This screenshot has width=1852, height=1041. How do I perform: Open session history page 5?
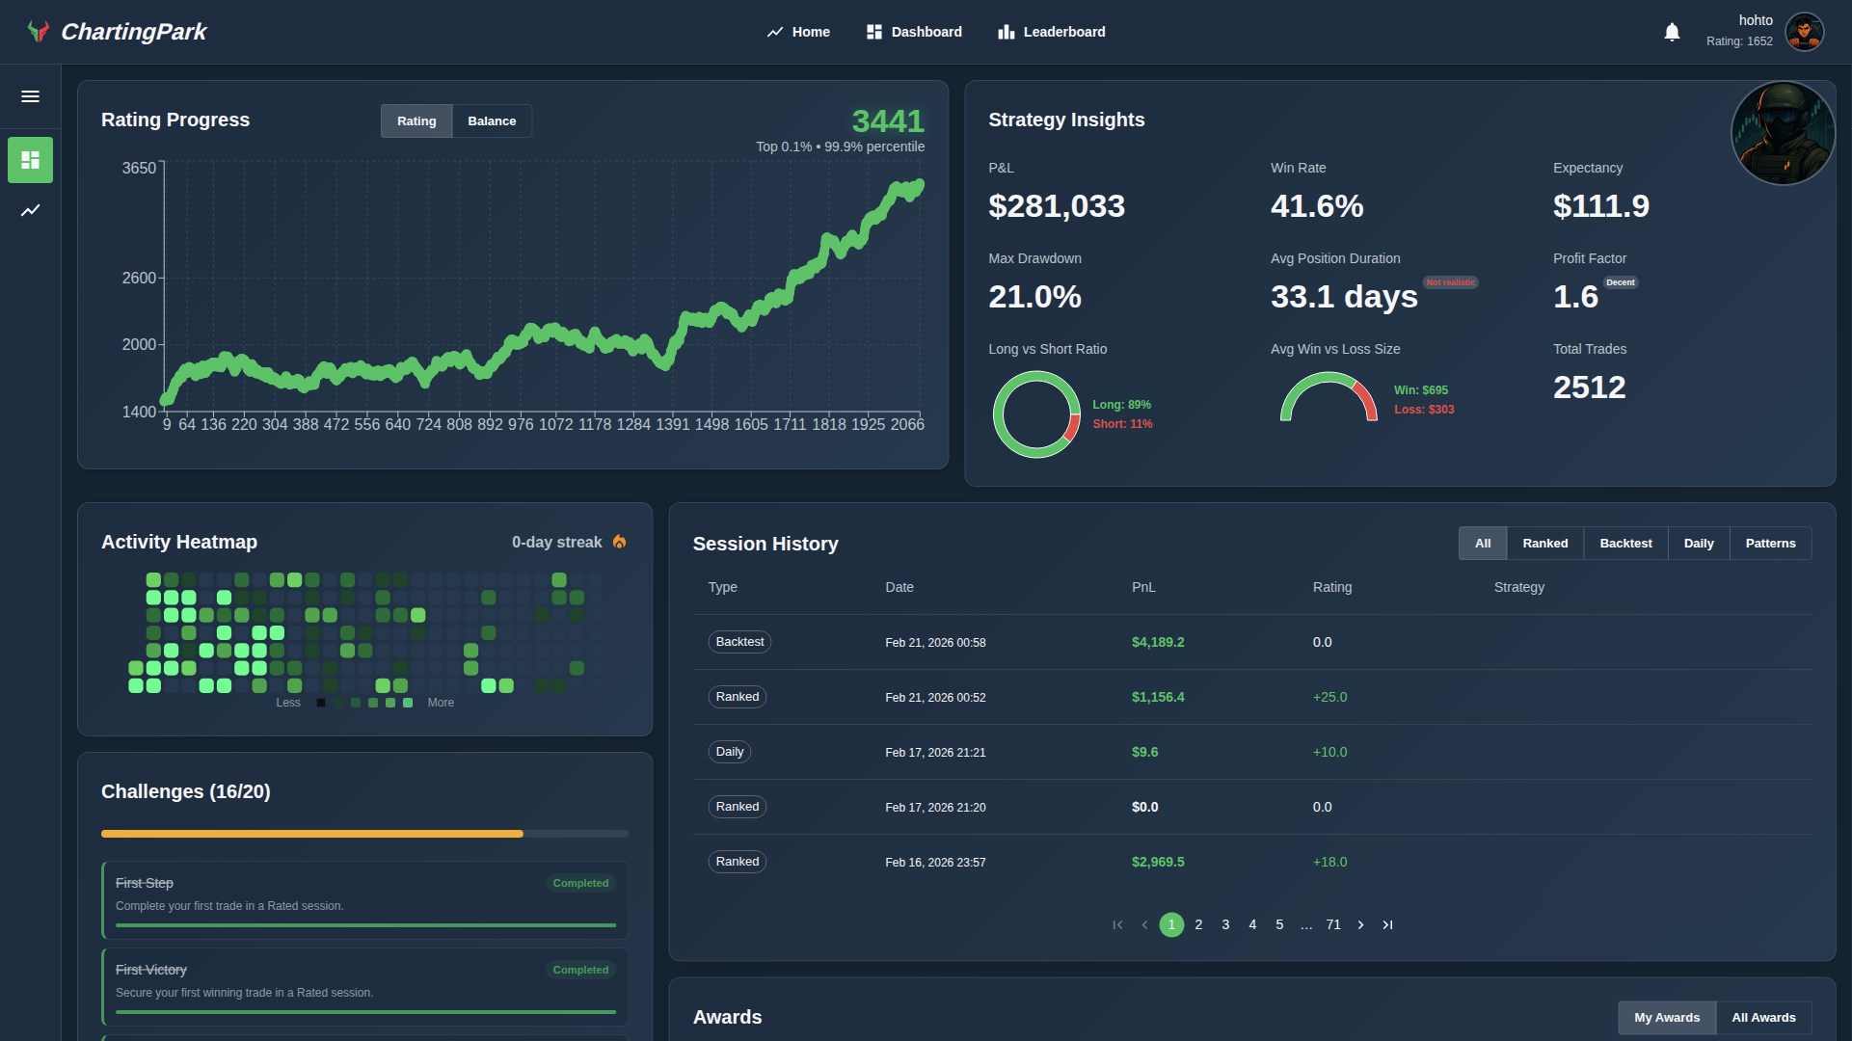1279,924
